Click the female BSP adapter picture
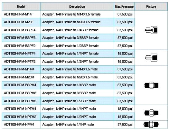 coord(151,30)
